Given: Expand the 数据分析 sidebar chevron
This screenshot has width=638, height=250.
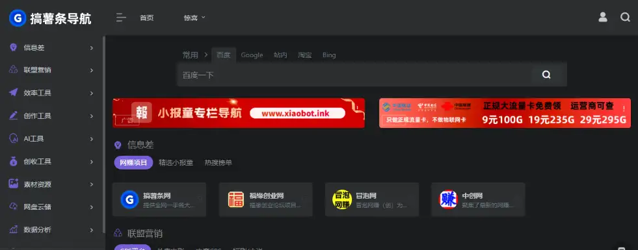Looking at the screenshot, I should pyautogui.click(x=92, y=230).
